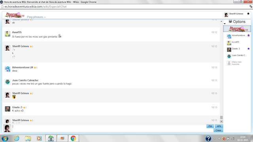Click the Options chat icon
The image size is (253, 142).
coord(230,21)
